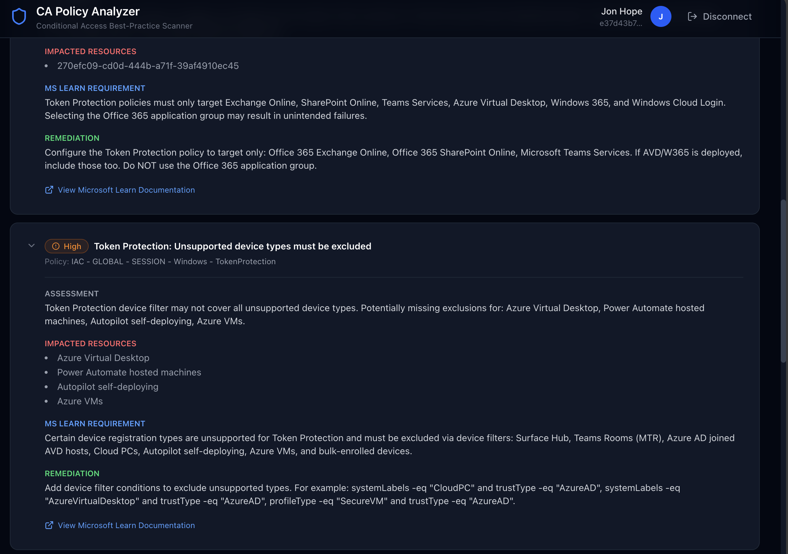Open Microsoft Learn Documentation link for Office 365 finding
This screenshot has height=554, width=788.
click(x=126, y=190)
